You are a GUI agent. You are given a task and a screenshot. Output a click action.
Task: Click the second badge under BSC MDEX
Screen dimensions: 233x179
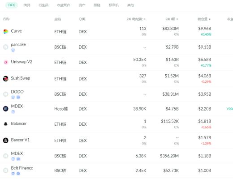18,159
